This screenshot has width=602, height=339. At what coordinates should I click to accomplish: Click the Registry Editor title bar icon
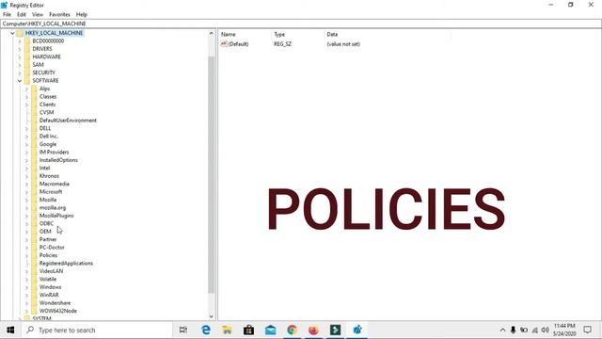(4, 5)
